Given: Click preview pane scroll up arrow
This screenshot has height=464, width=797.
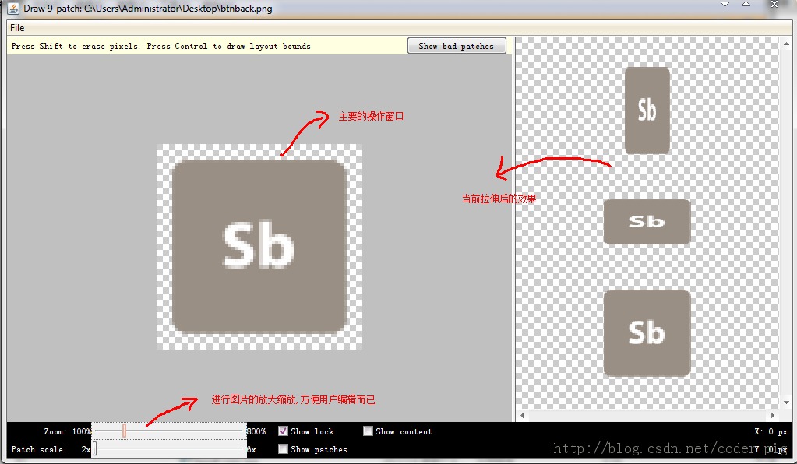Looking at the screenshot, I should (786, 43).
